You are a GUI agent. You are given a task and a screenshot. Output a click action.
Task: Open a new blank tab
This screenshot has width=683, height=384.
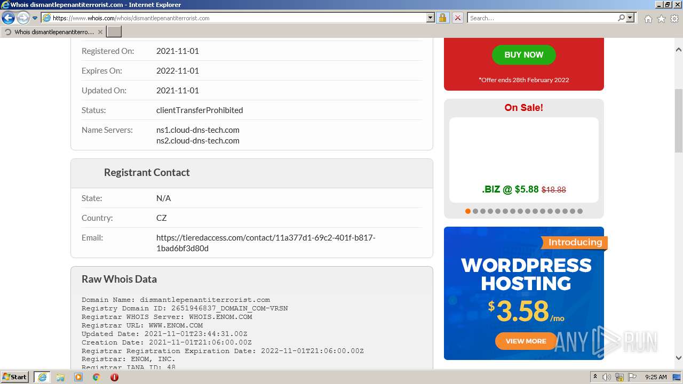pyautogui.click(x=114, y=32)
